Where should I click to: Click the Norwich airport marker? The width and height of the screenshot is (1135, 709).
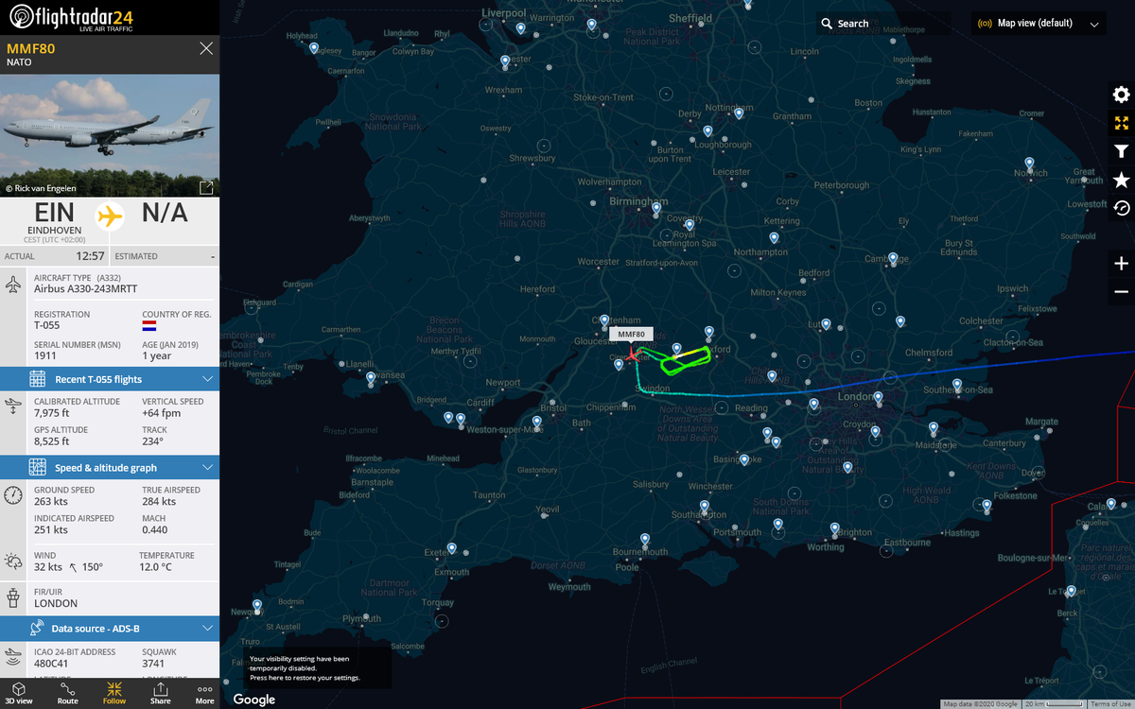pyautogui.click(x=1029, y=164)
